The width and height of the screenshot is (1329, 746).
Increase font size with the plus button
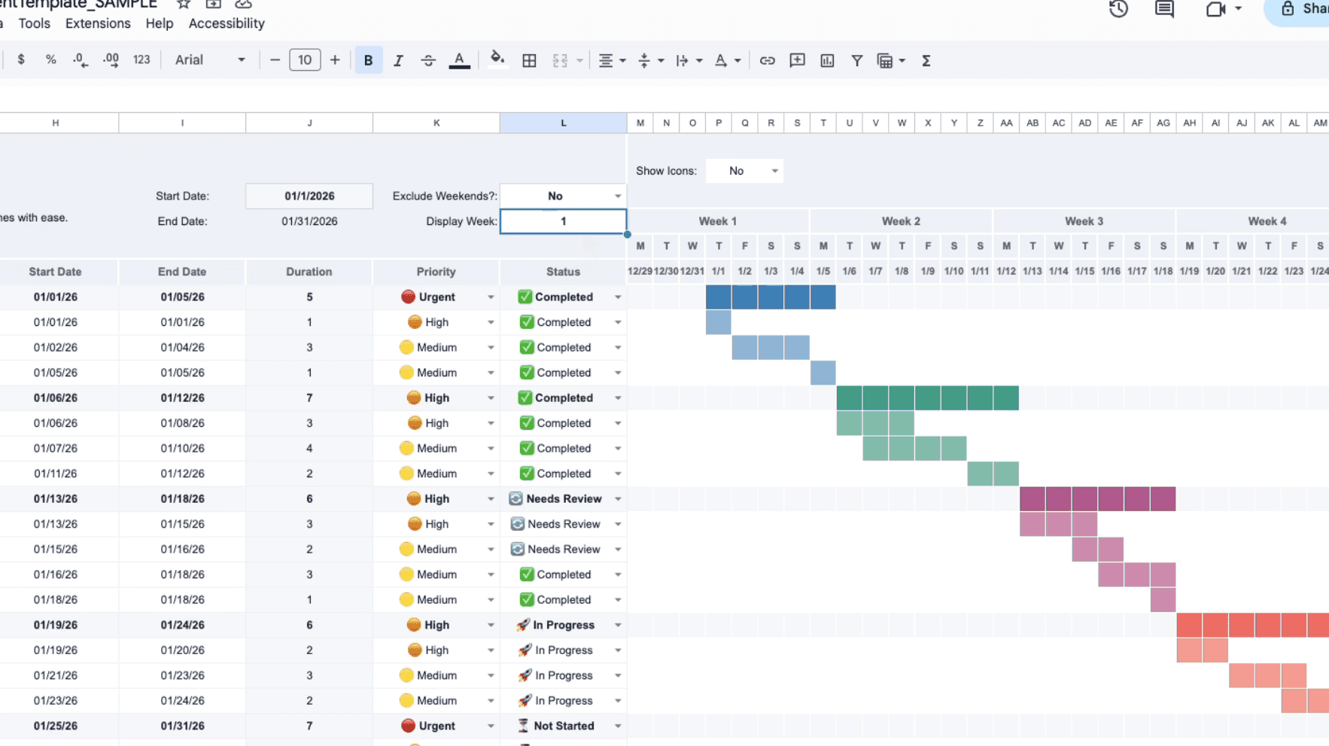[335, 59]
